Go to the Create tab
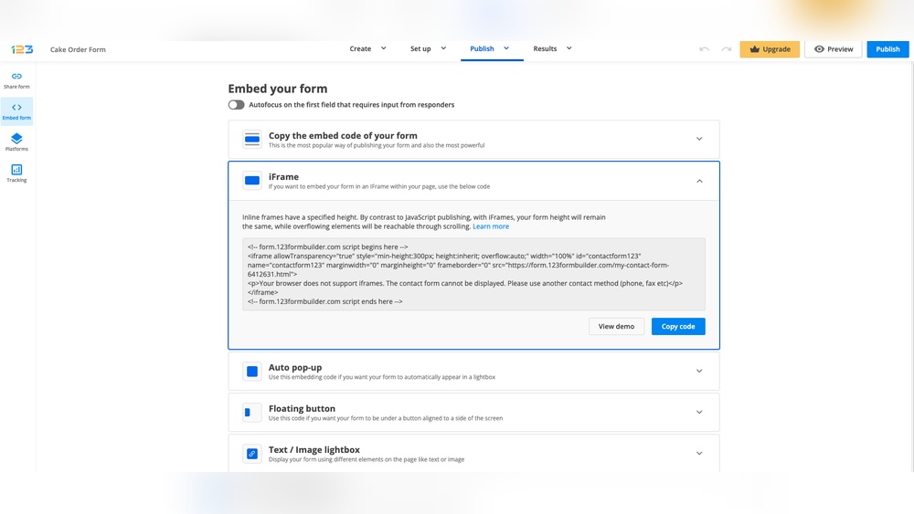This screenshot has height=514, width=914. 360,49
